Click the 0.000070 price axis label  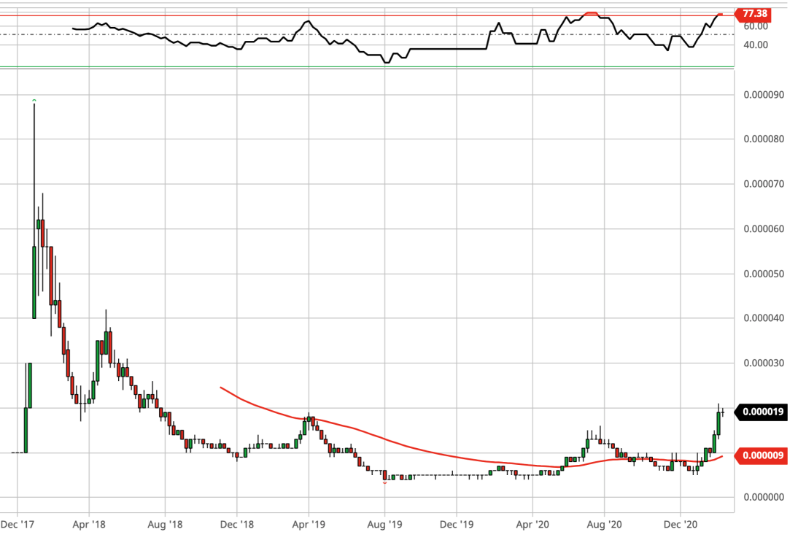[764, 184]
